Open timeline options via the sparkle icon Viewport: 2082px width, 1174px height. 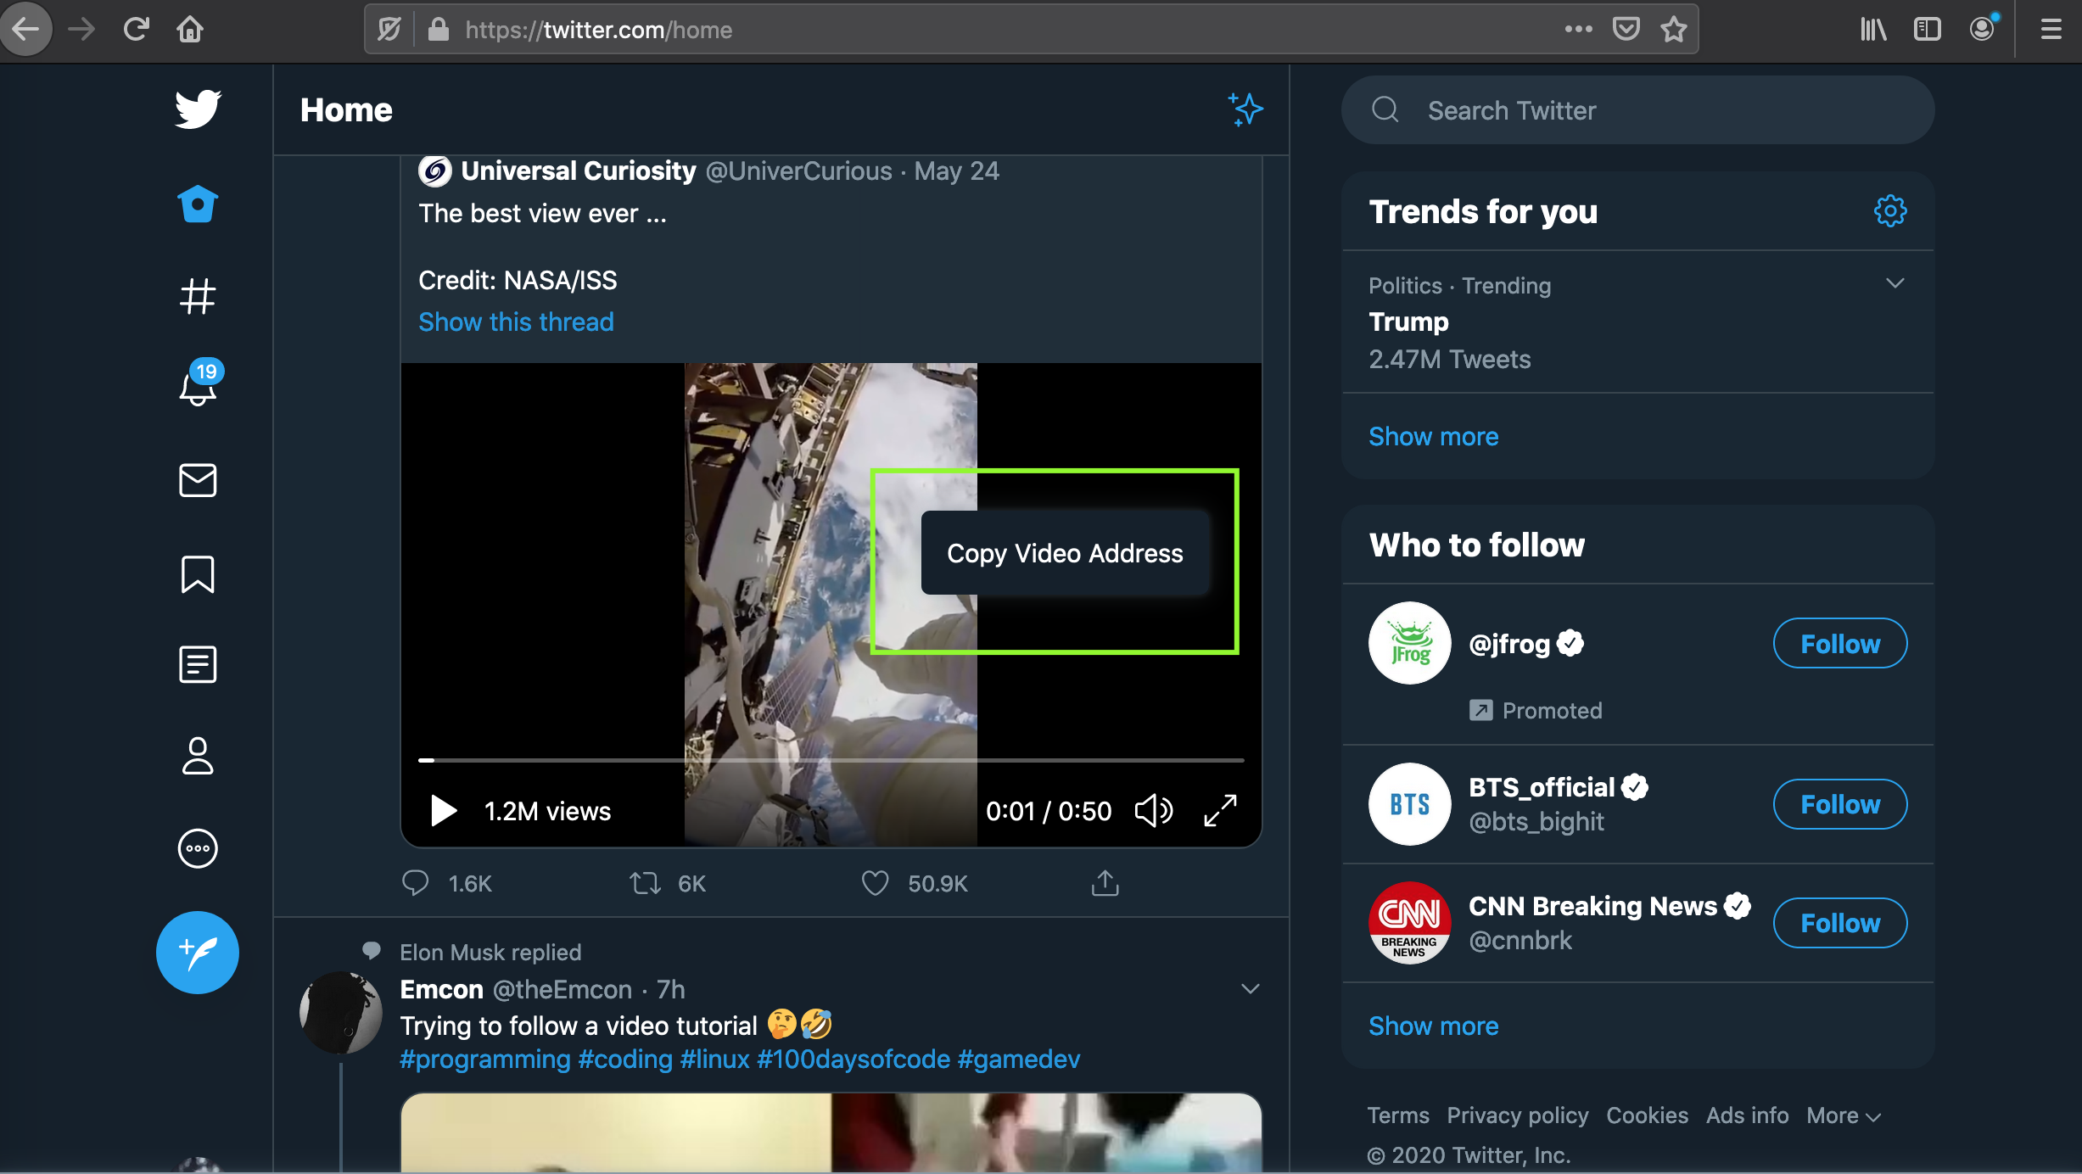point(1245,109)
